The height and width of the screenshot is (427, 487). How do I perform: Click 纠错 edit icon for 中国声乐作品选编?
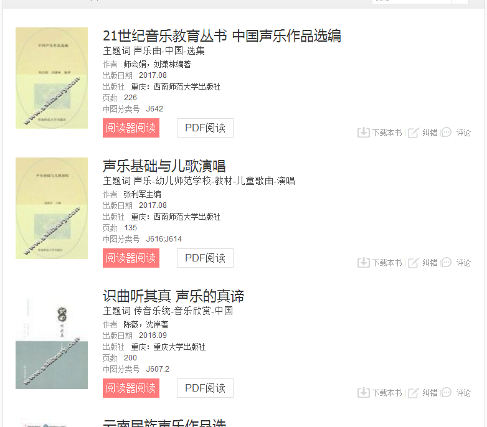(x=414, y=133)
